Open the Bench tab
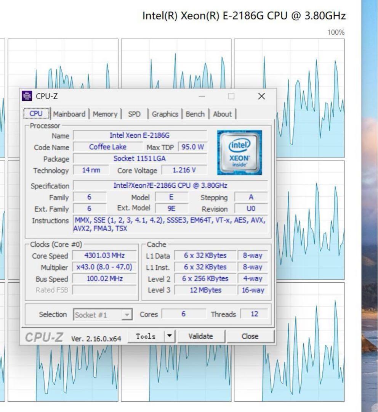This screenshot has width=378, height=412. pyautogui.click(x=195, y=114)
